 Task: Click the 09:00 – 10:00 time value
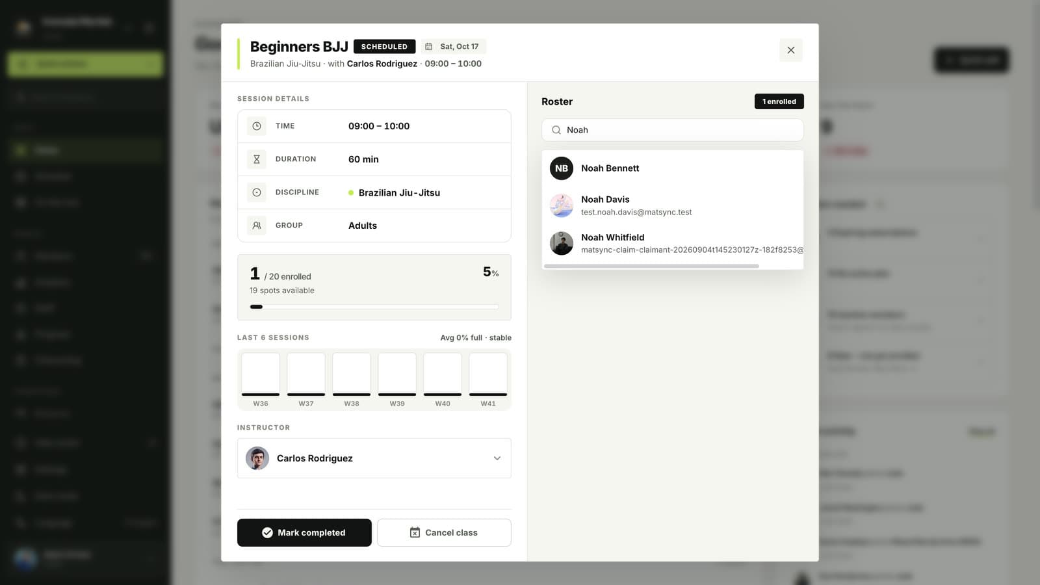(379, 126)
